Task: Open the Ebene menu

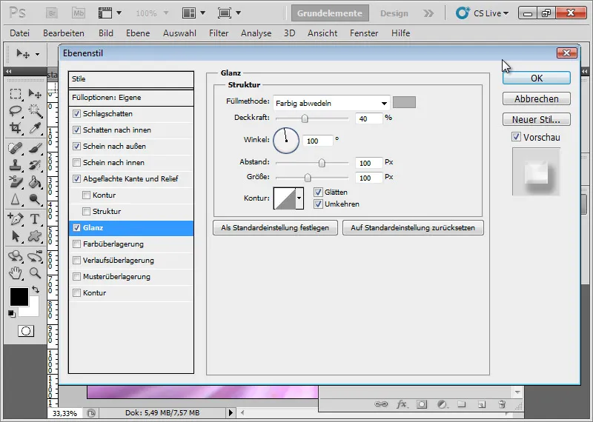Action: coord(138,33)
